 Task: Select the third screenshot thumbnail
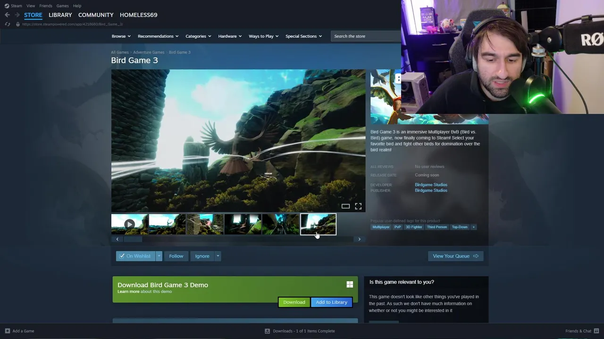click(x=205, y=225)
